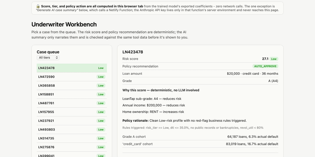Select case LN275876 in the queue

[72, 147]
